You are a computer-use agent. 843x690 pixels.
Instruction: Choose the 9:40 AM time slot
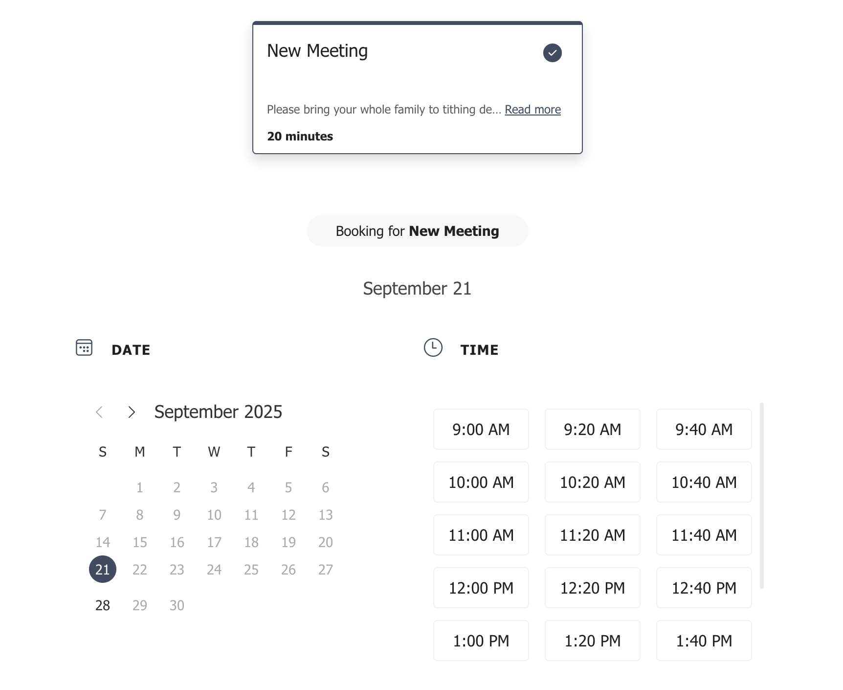(704, 429)
